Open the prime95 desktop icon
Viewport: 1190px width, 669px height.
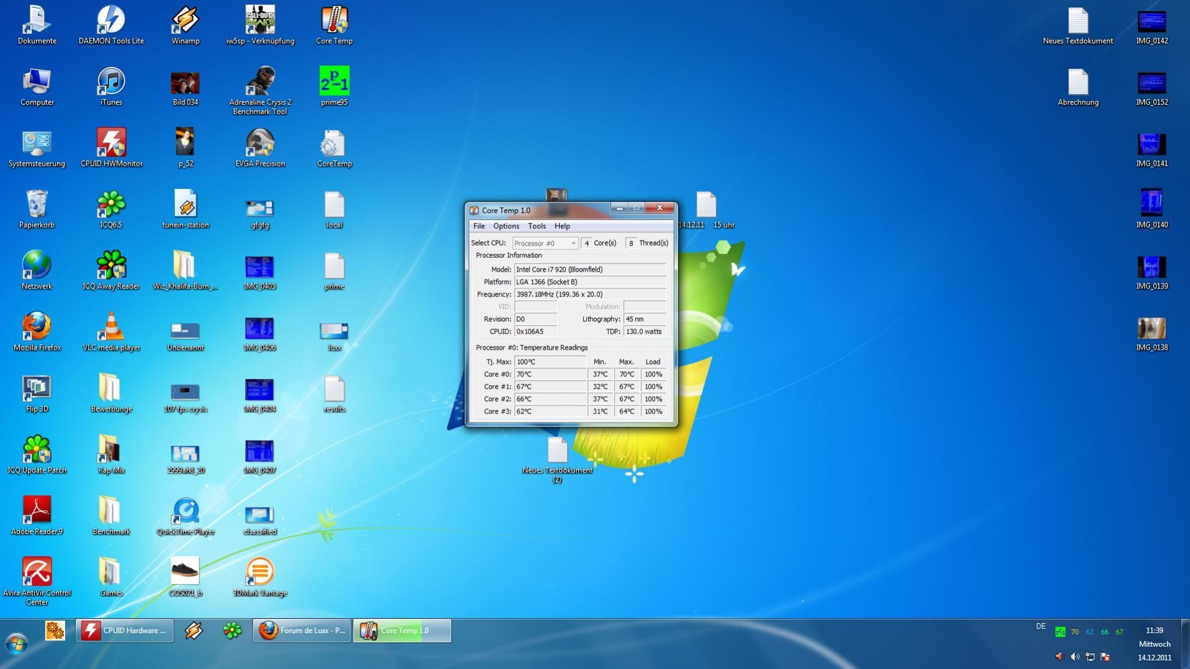334,87
